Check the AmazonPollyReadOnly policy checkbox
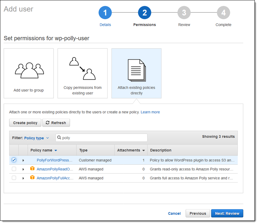This screenshot has width=258, height=224. pos(14,169)
